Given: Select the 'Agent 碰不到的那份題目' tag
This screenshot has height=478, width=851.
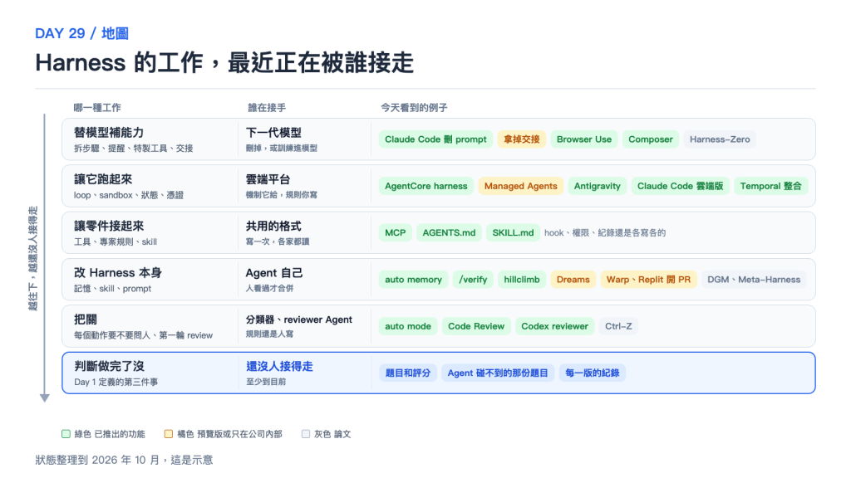Looking at the screenshot, I should [x=498, y=373].
